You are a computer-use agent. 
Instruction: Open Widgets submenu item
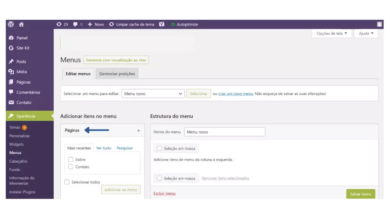pyautogui.click(x=16, y=144)
